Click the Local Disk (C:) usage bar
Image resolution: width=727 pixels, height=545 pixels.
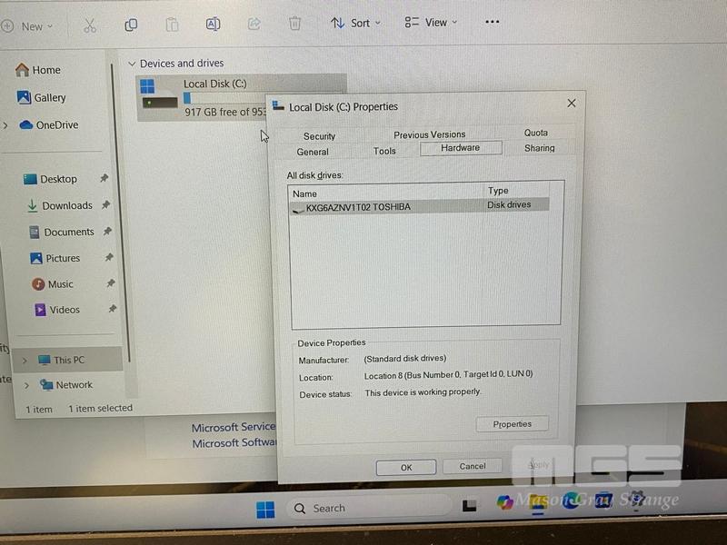(x=224, y=98)
